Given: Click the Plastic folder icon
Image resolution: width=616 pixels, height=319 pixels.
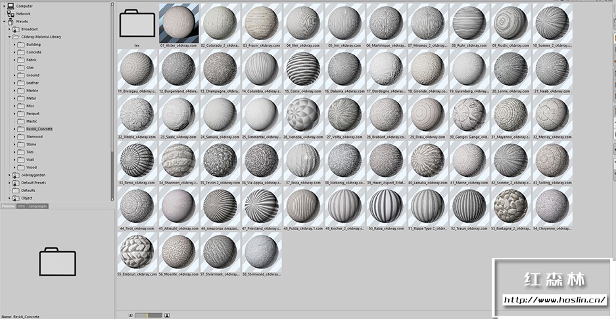Looking at the screenshot, I should click(x=21, y=122).
